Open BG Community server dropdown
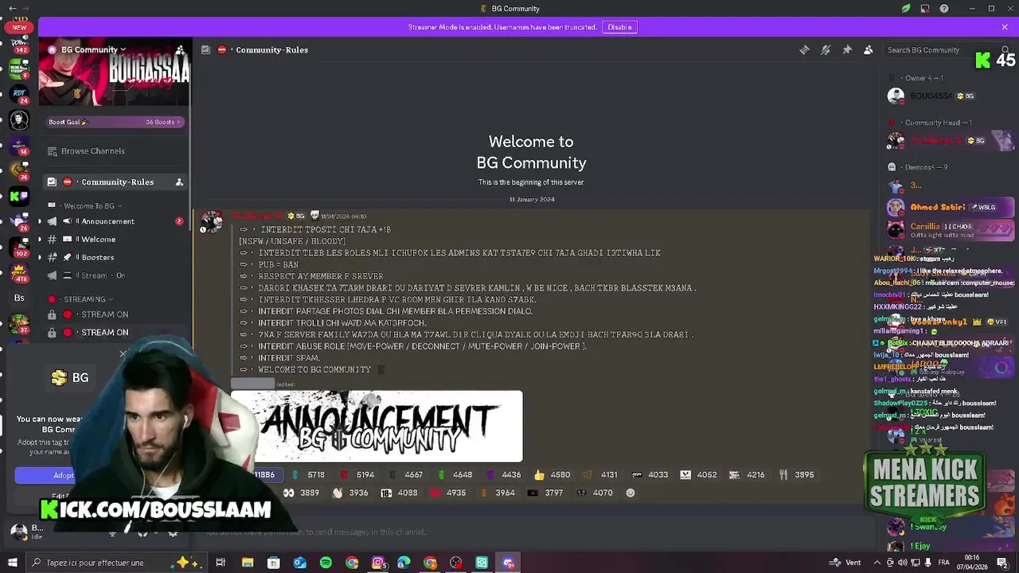This screenshot has height=573, width=1019. [x=92, y=49]
